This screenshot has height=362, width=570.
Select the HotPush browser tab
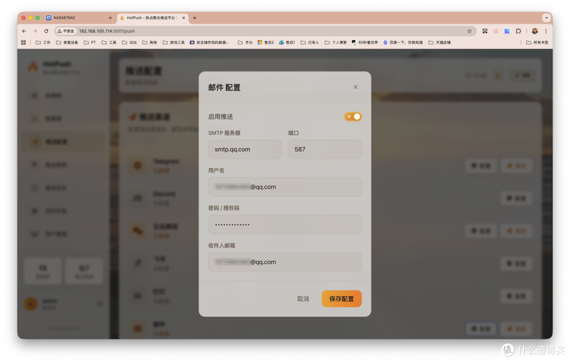pyautogui.click(x=151, y=18)
